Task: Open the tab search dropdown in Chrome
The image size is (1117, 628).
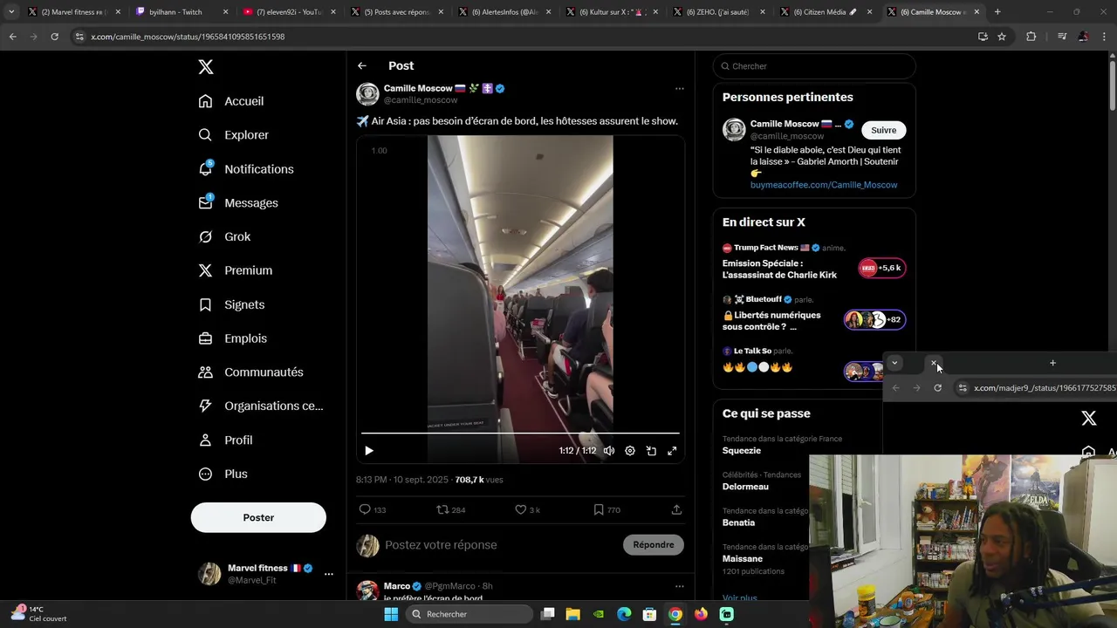Action: pos(10,12)
